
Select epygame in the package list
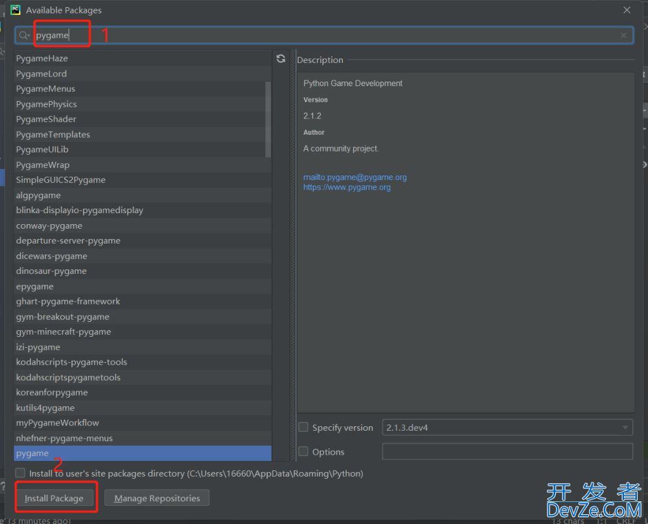click(143, 286)
